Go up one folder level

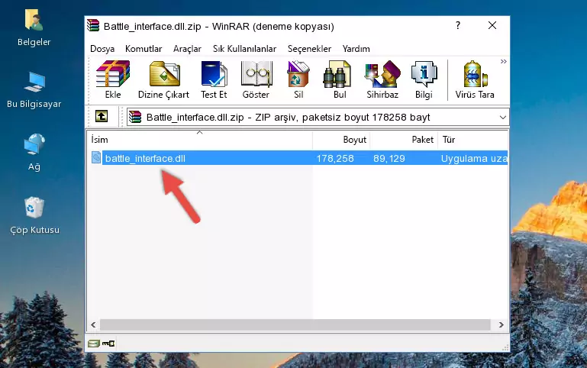click(102, 116)
